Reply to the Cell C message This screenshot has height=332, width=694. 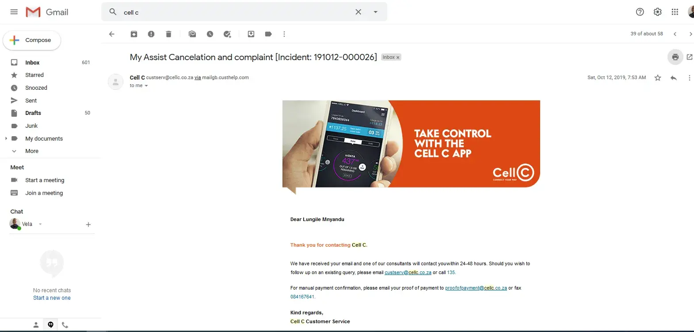click(x=674, y=78)
